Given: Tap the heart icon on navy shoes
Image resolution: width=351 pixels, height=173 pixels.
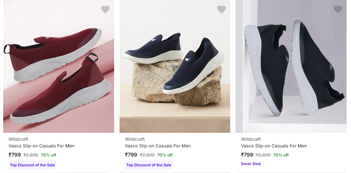Looking at the screenshot, I should (x=221, y=9).
